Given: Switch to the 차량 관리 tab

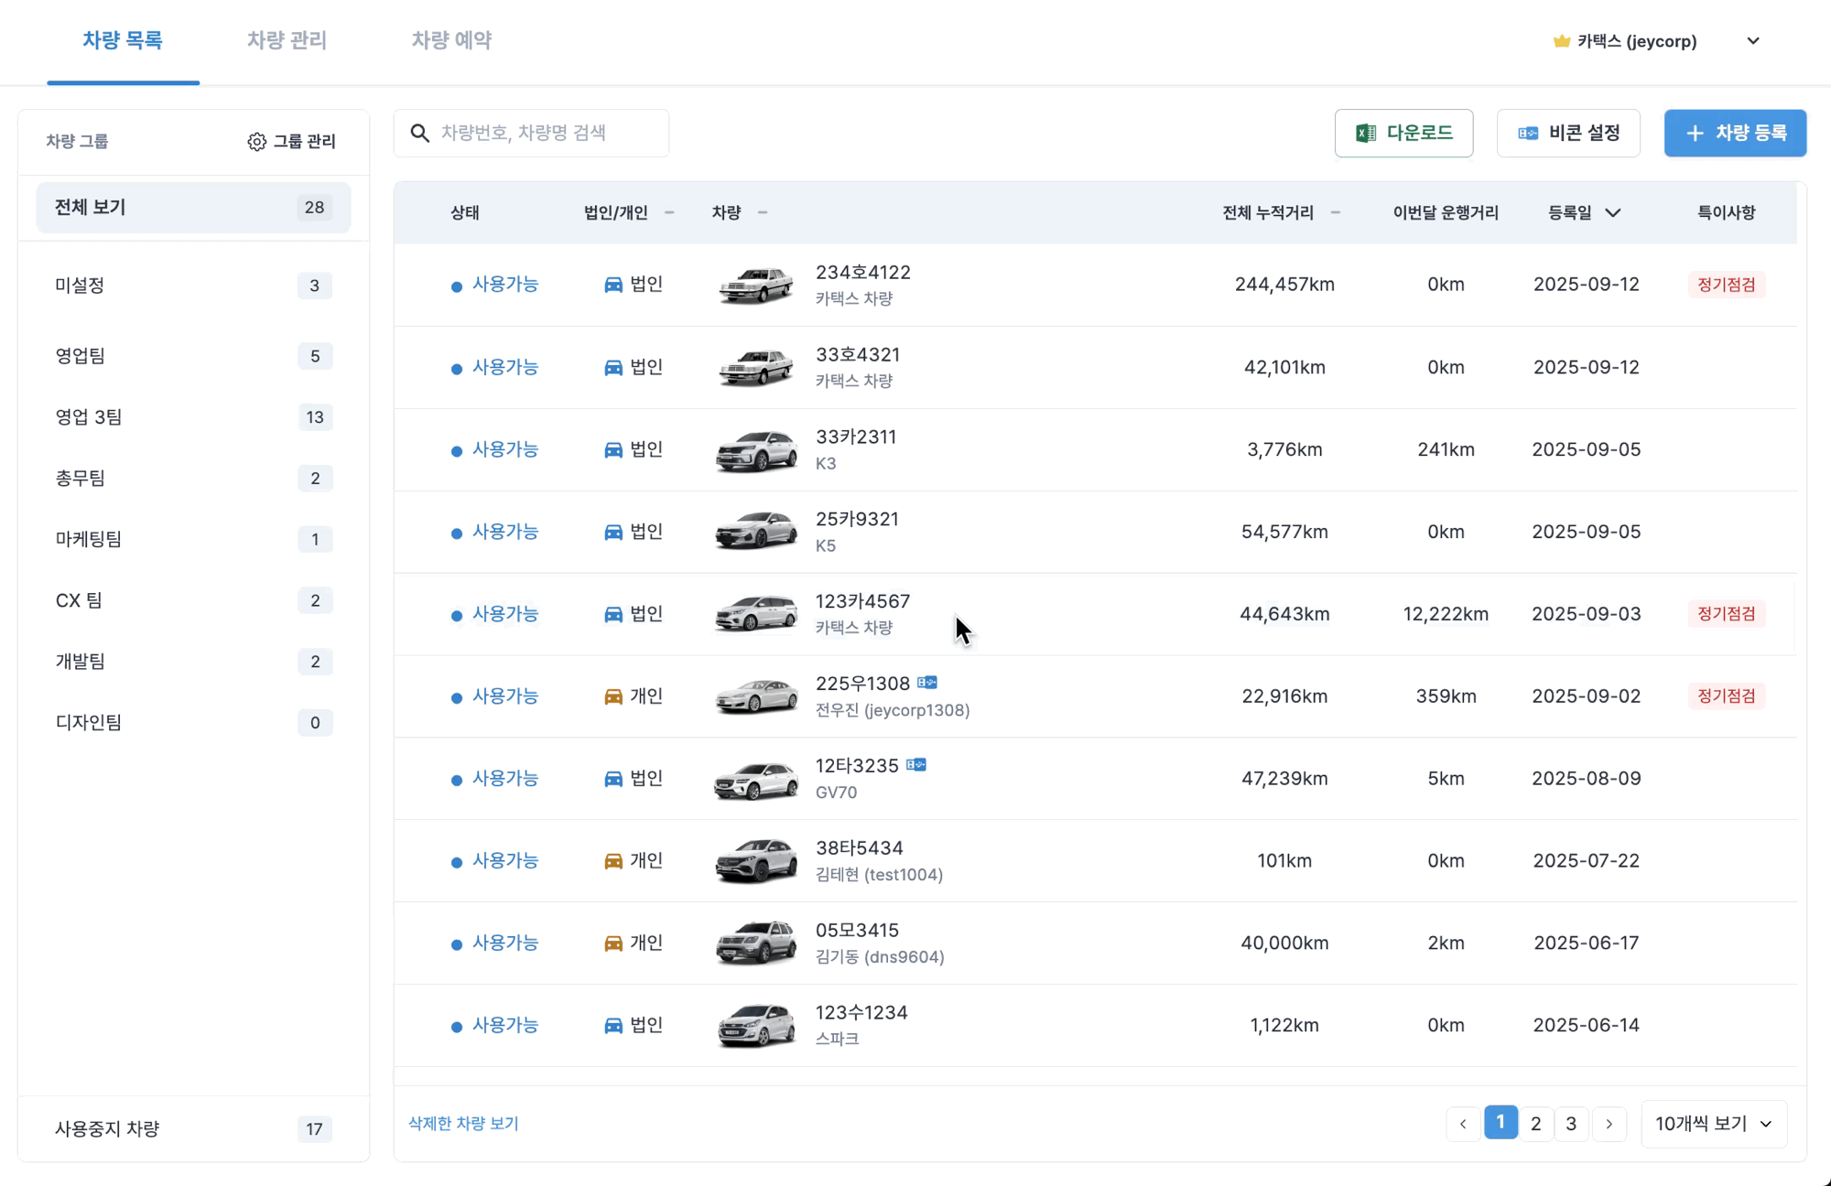Looking at the screenshot, I should [x=287, y=40].
